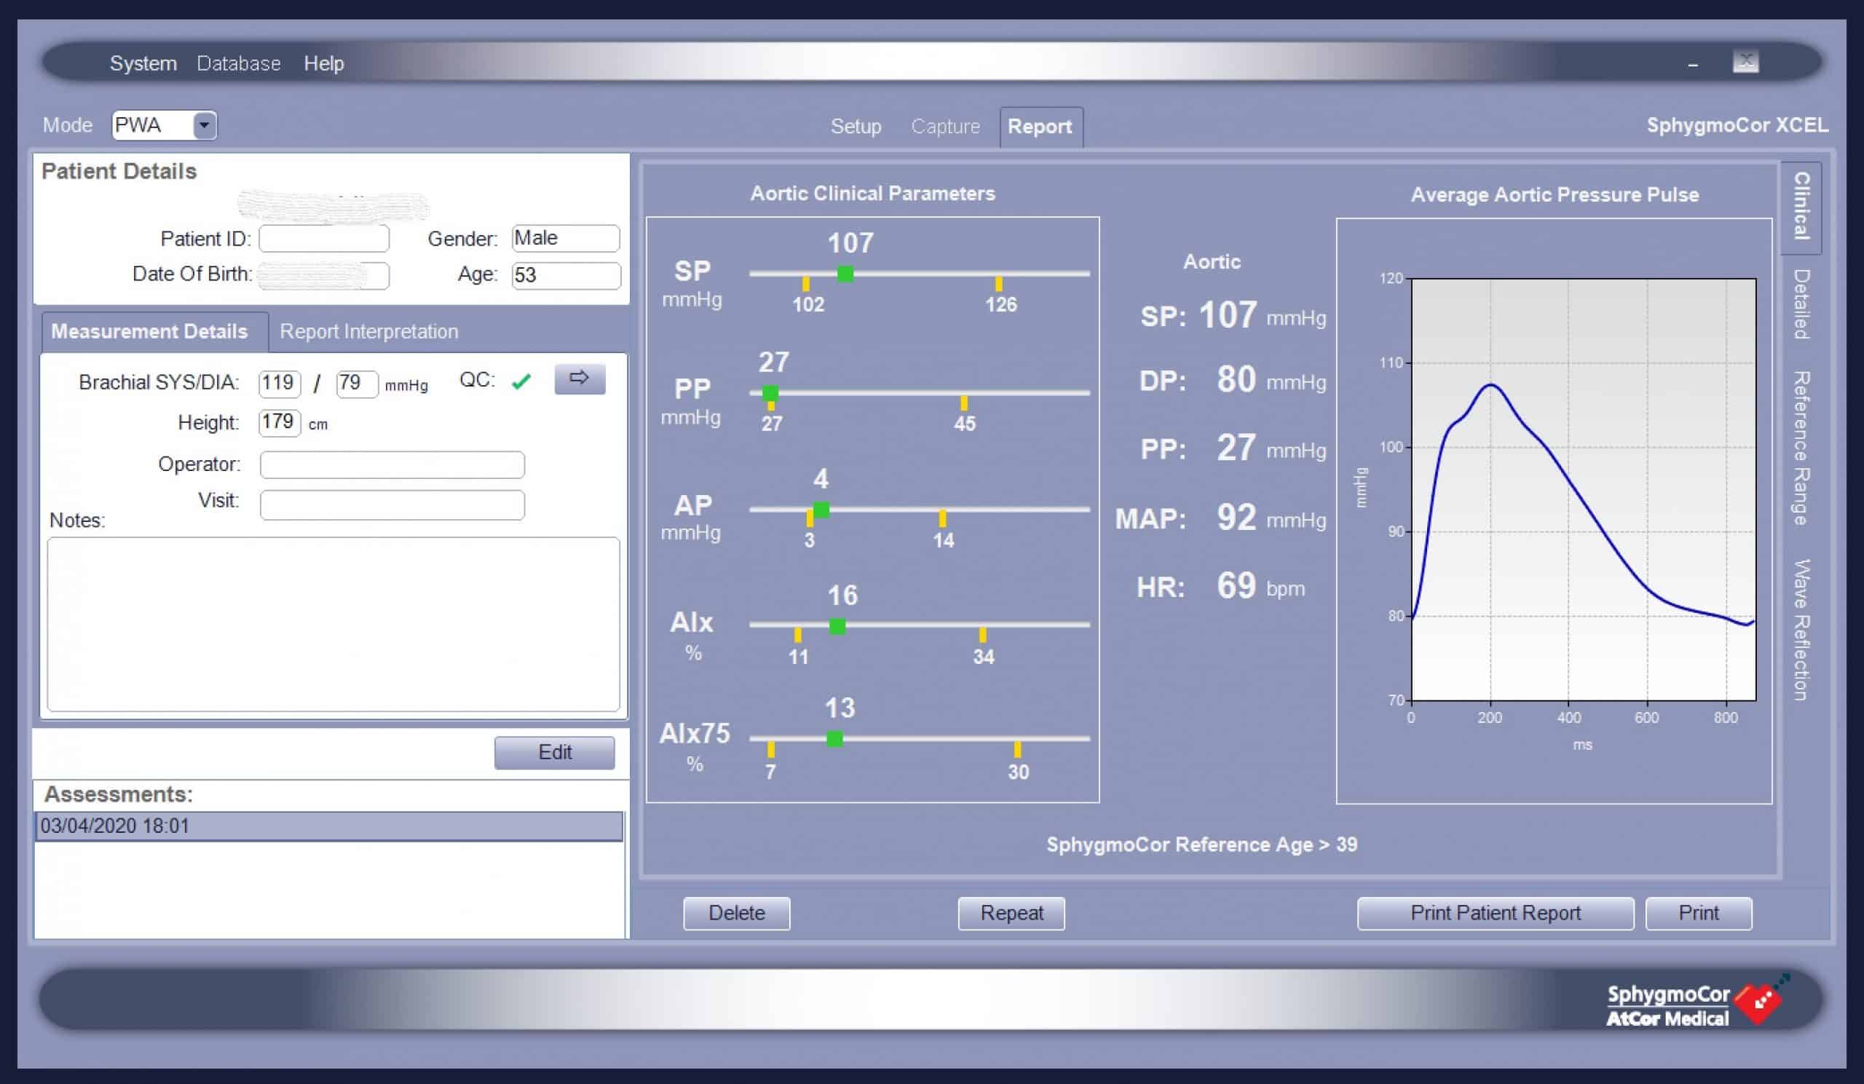Click the SphygmoCor AtCor Medical logo
The image size is (1864, 1084).
click(1697, 1002)
